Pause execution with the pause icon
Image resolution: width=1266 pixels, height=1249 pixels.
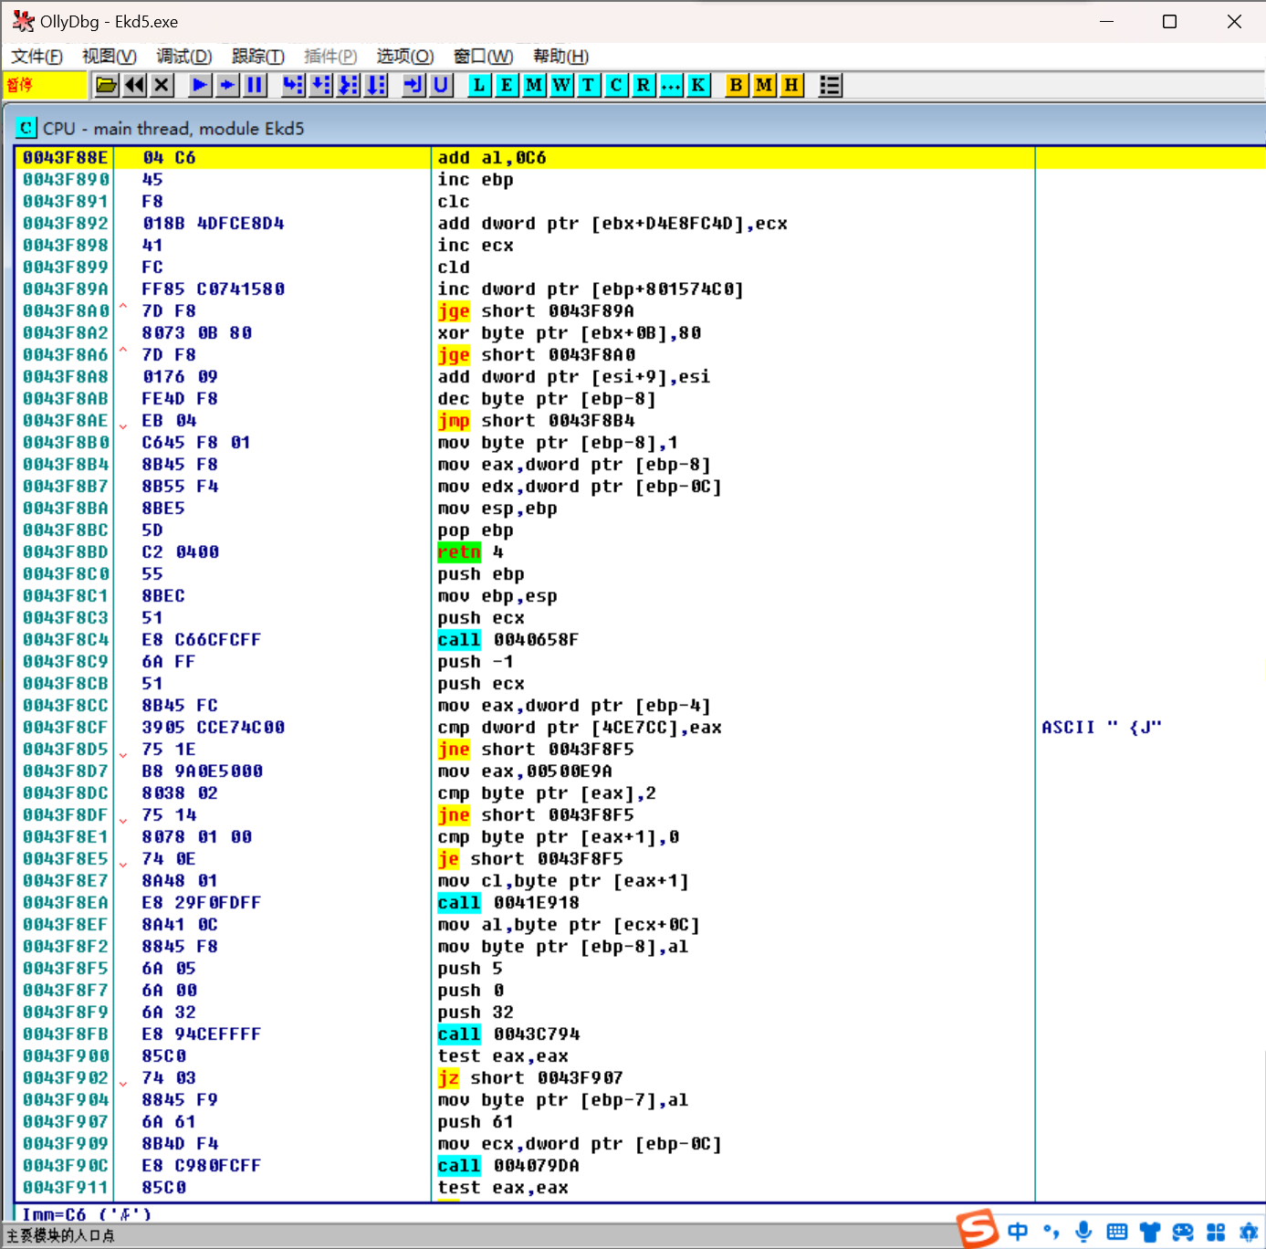click(255, 86)
